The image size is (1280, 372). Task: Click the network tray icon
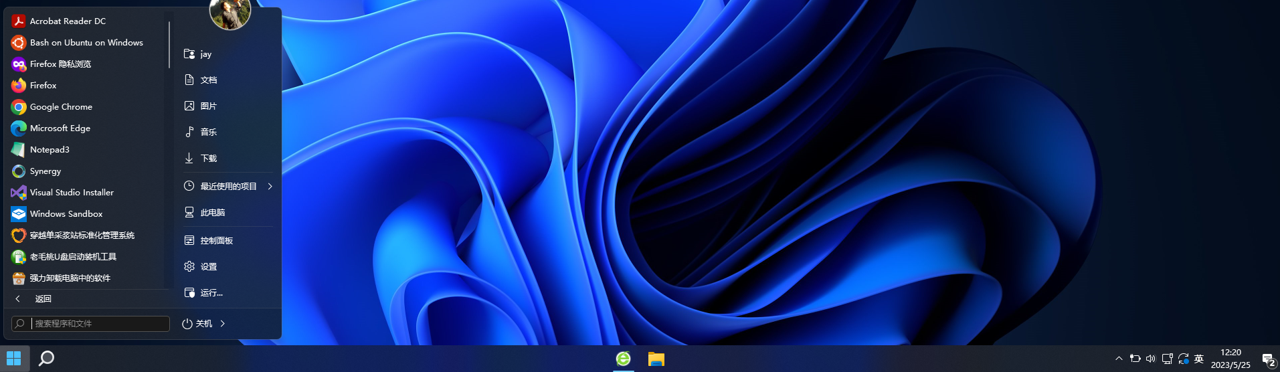1167,359
